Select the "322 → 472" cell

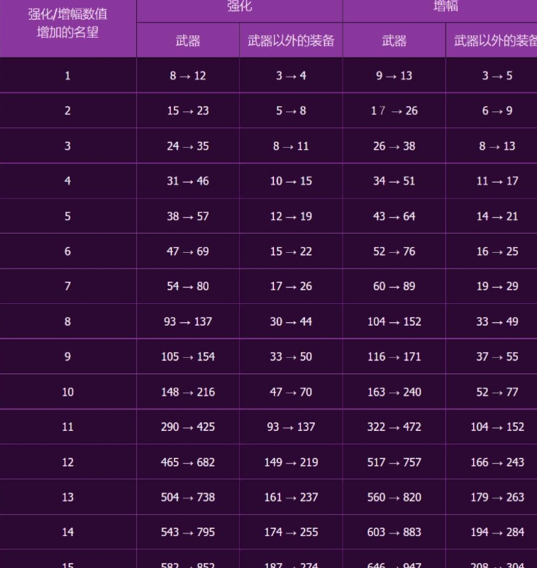coord(394,427)
